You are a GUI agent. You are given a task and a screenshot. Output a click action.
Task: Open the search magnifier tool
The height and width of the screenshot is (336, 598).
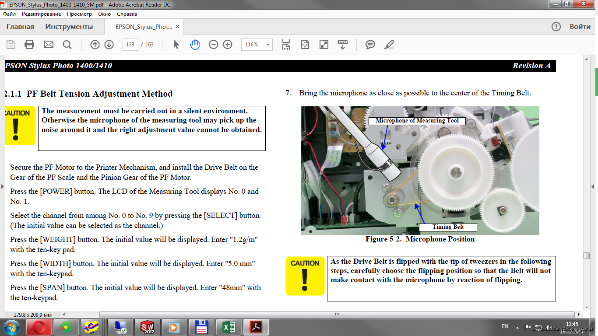[67, 45]
